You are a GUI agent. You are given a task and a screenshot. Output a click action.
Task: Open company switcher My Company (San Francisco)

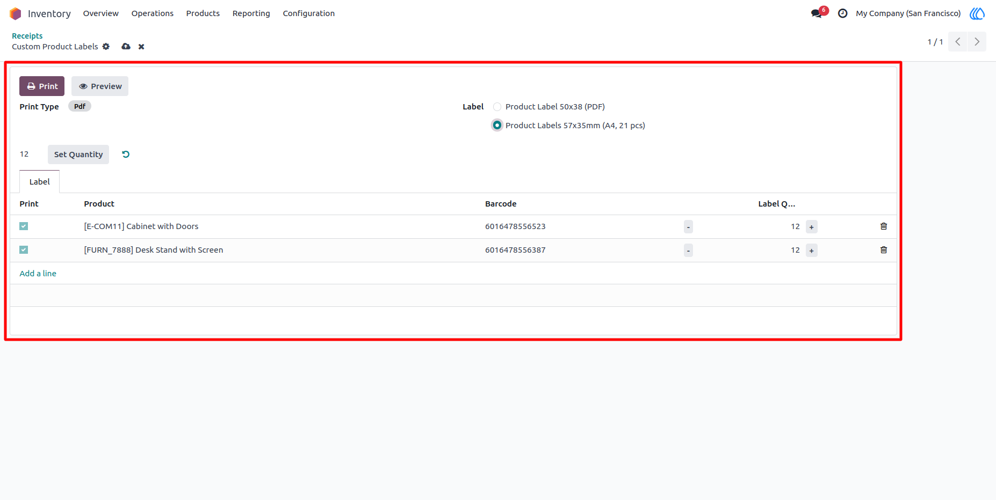click(908, 13)
